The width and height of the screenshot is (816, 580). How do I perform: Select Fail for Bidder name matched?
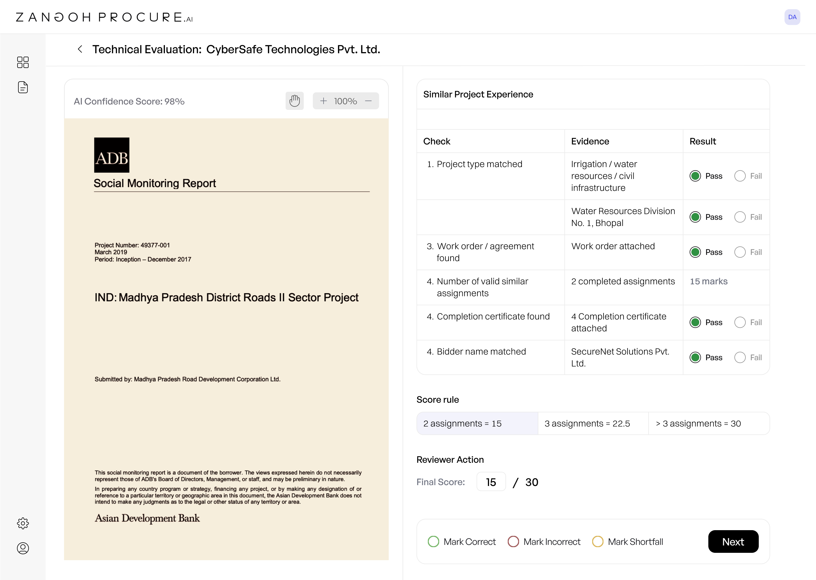(x=739, y=357)
